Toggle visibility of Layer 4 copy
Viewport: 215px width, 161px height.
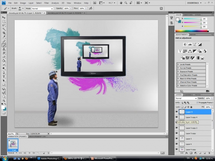click(177, 149)
